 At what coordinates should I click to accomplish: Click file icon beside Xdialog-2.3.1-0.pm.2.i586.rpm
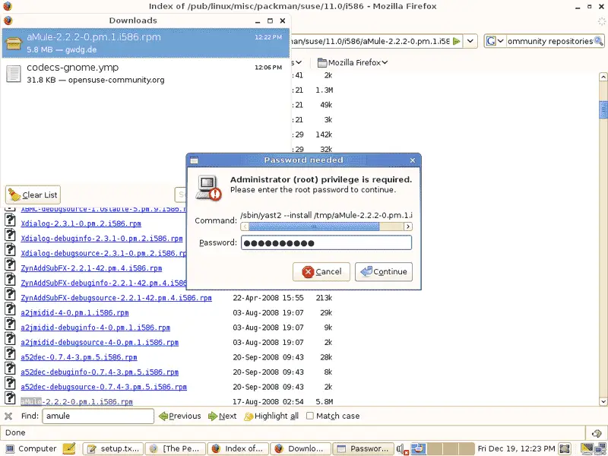[10, 220]
